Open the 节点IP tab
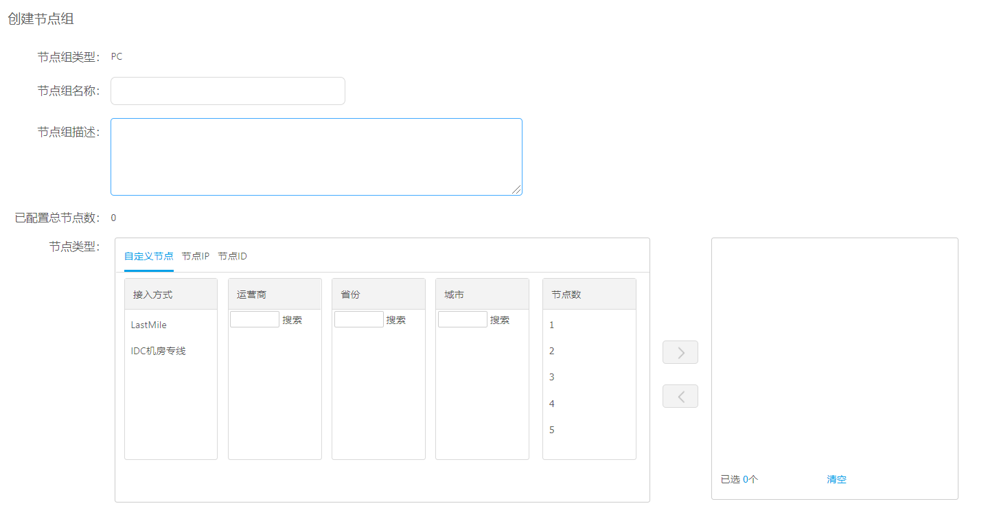This screenshot has height=519, width=988. coord(196,256)
